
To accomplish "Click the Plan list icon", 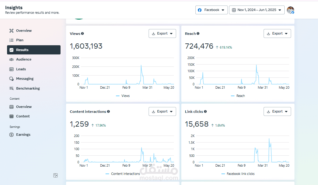I will [x=11, y=40].
